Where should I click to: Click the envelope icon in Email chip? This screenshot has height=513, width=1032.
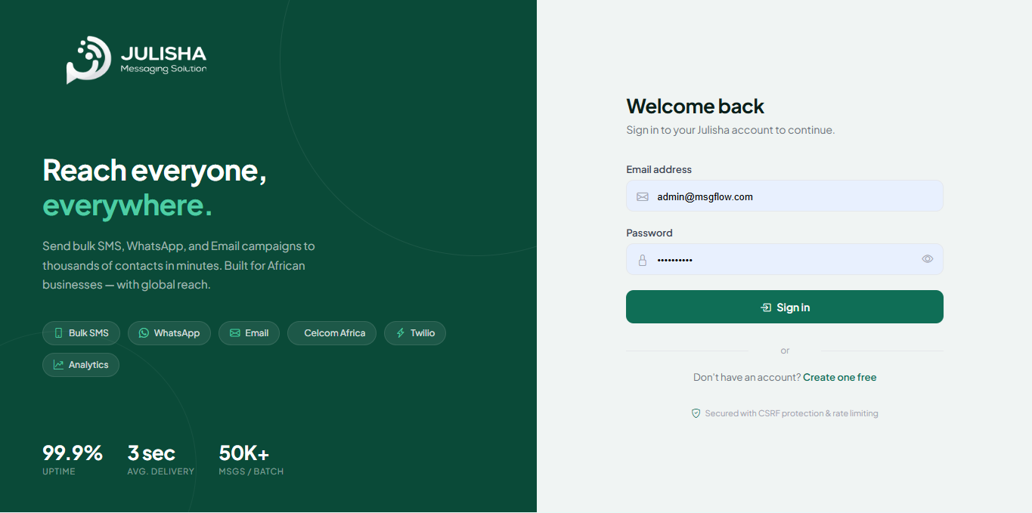(x=235, y=333)
